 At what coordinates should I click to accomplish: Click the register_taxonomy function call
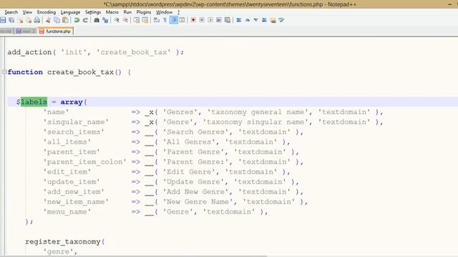[x=63, y=241]
